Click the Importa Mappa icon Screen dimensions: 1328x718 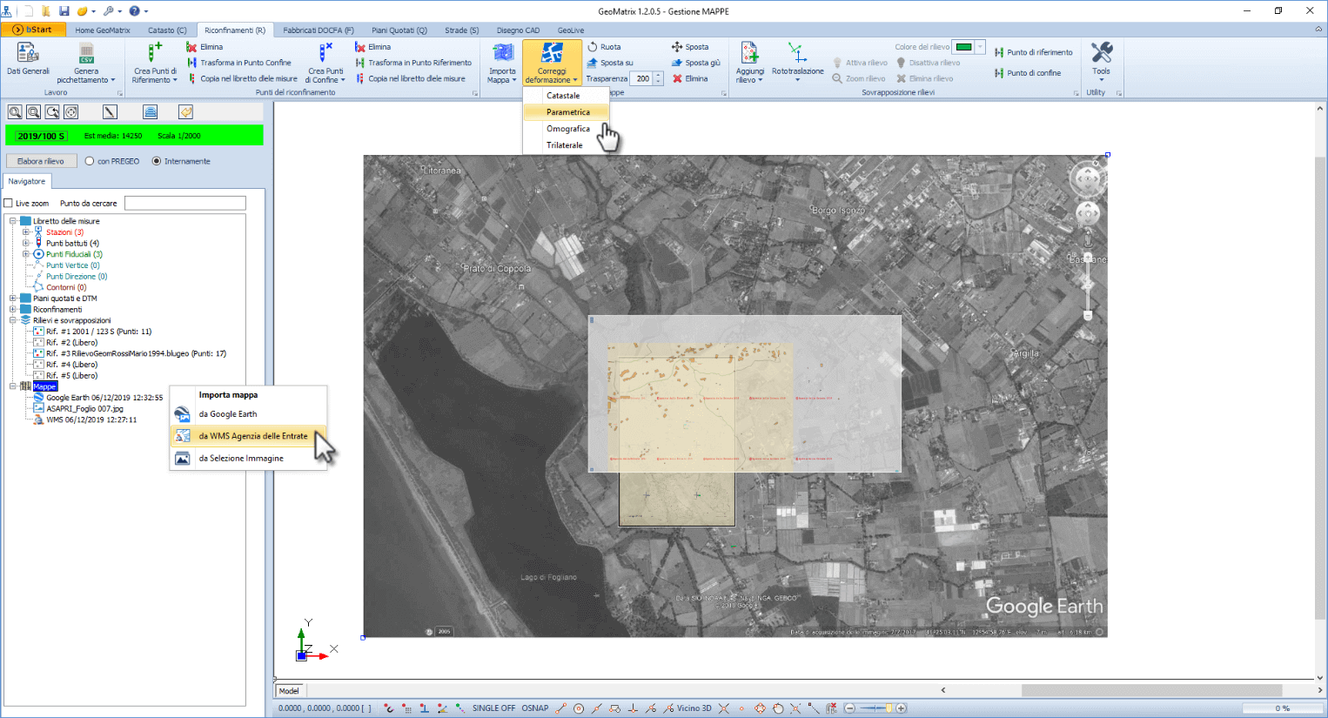coord(502,53)
